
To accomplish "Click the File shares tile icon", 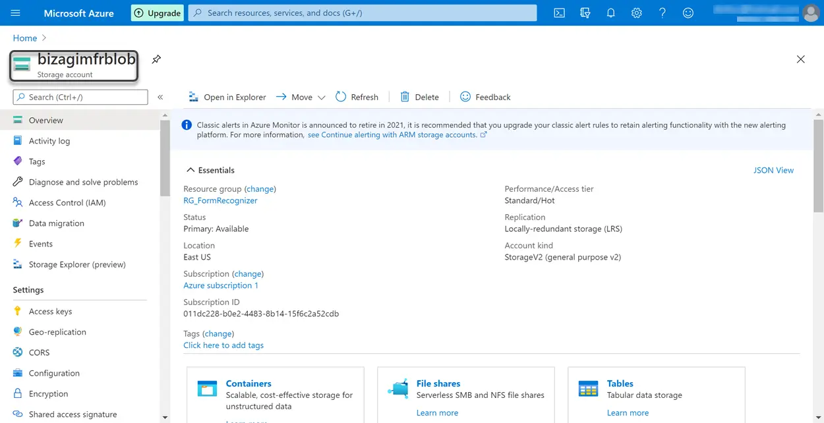I will pos(398,389).
